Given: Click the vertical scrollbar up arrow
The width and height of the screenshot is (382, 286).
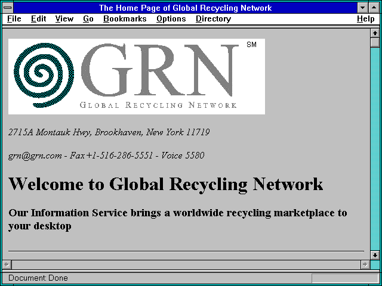Looking at the screenshot, I should coord(375,33).
